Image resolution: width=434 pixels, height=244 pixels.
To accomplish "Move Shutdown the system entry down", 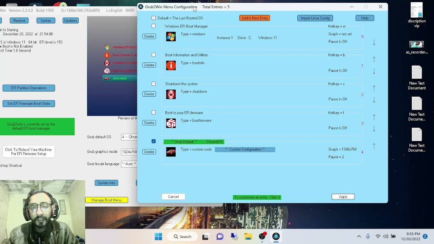I will click(374, 100).
